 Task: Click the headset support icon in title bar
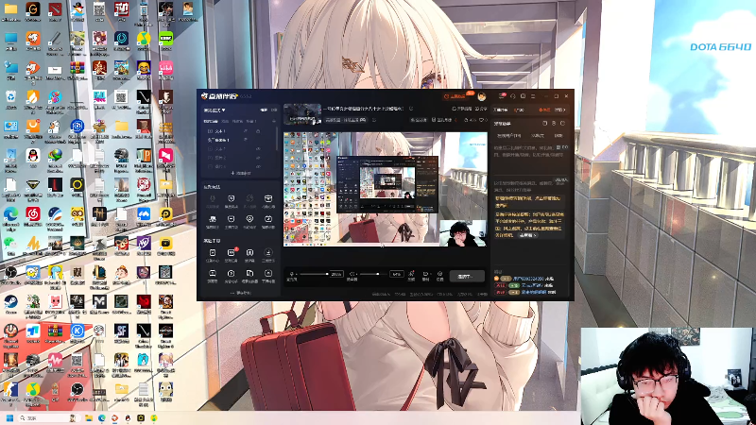coord(512,96)
